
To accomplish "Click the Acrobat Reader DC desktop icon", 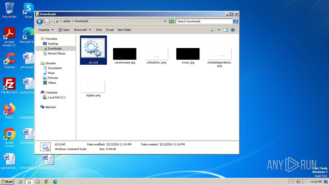I will (x=9, y=37).
